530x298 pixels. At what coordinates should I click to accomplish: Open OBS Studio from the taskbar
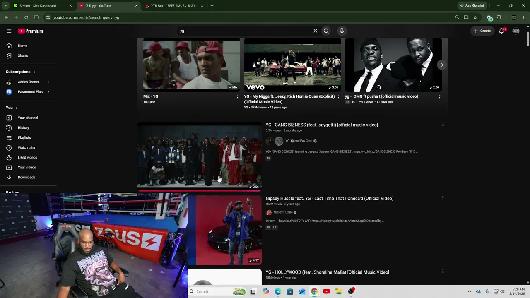[351, 291]
